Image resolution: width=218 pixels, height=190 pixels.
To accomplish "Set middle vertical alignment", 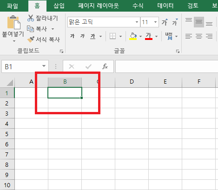I will [x=199, y=22].
